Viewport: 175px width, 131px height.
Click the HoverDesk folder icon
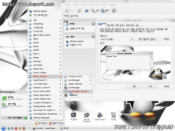[x=30, y=65]
